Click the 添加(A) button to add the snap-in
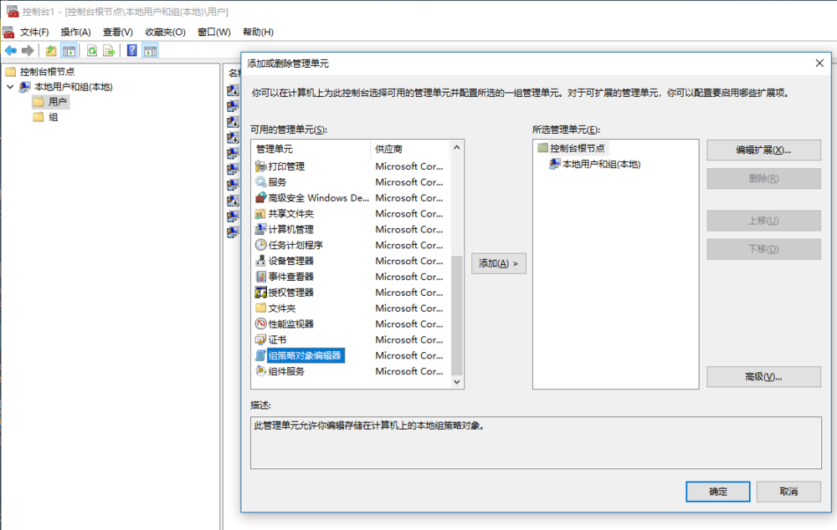This screenshot has height=530, width=837. coord(499,263)
